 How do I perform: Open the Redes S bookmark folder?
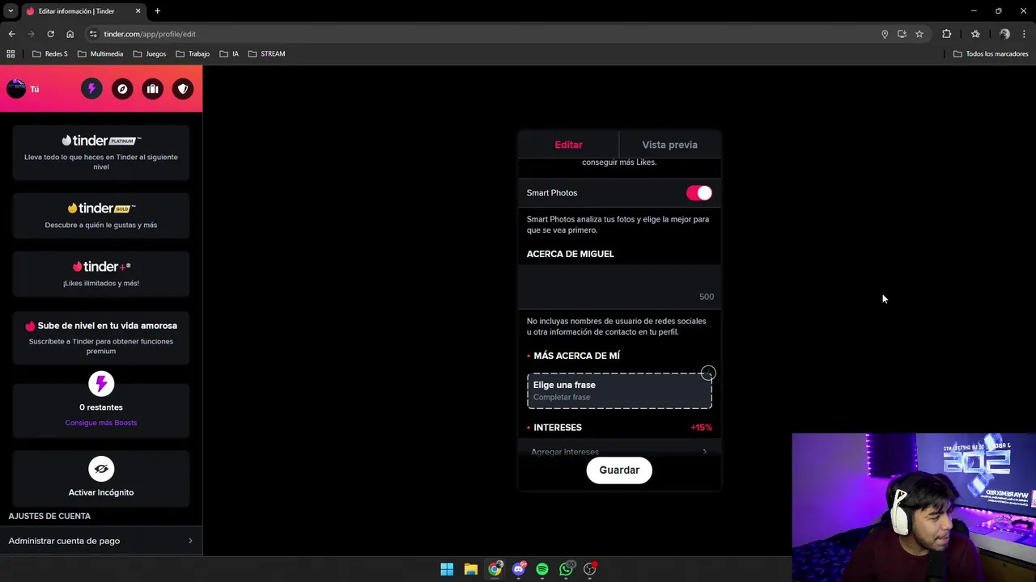tap(50, 54)
